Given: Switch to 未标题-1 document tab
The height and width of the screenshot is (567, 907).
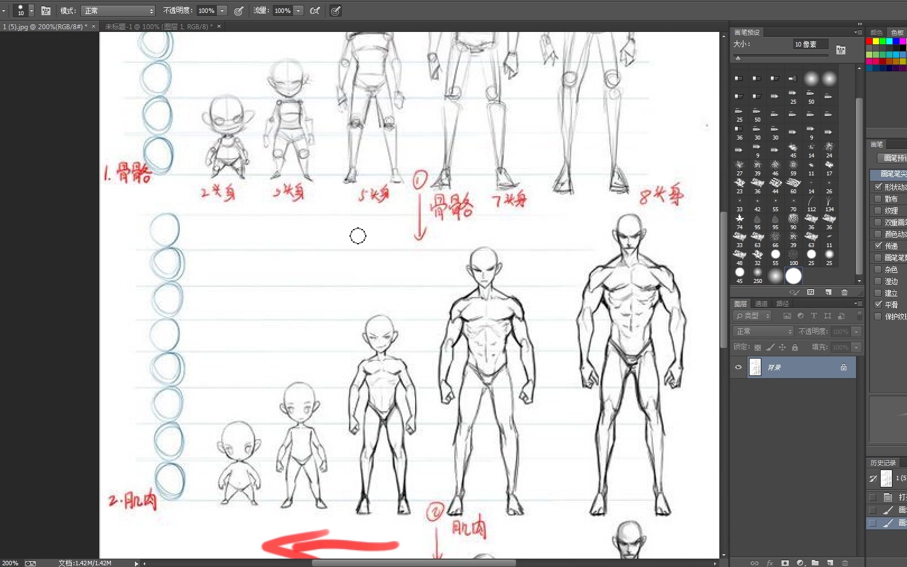Looking at the screenshot, I should click(159, 26).
